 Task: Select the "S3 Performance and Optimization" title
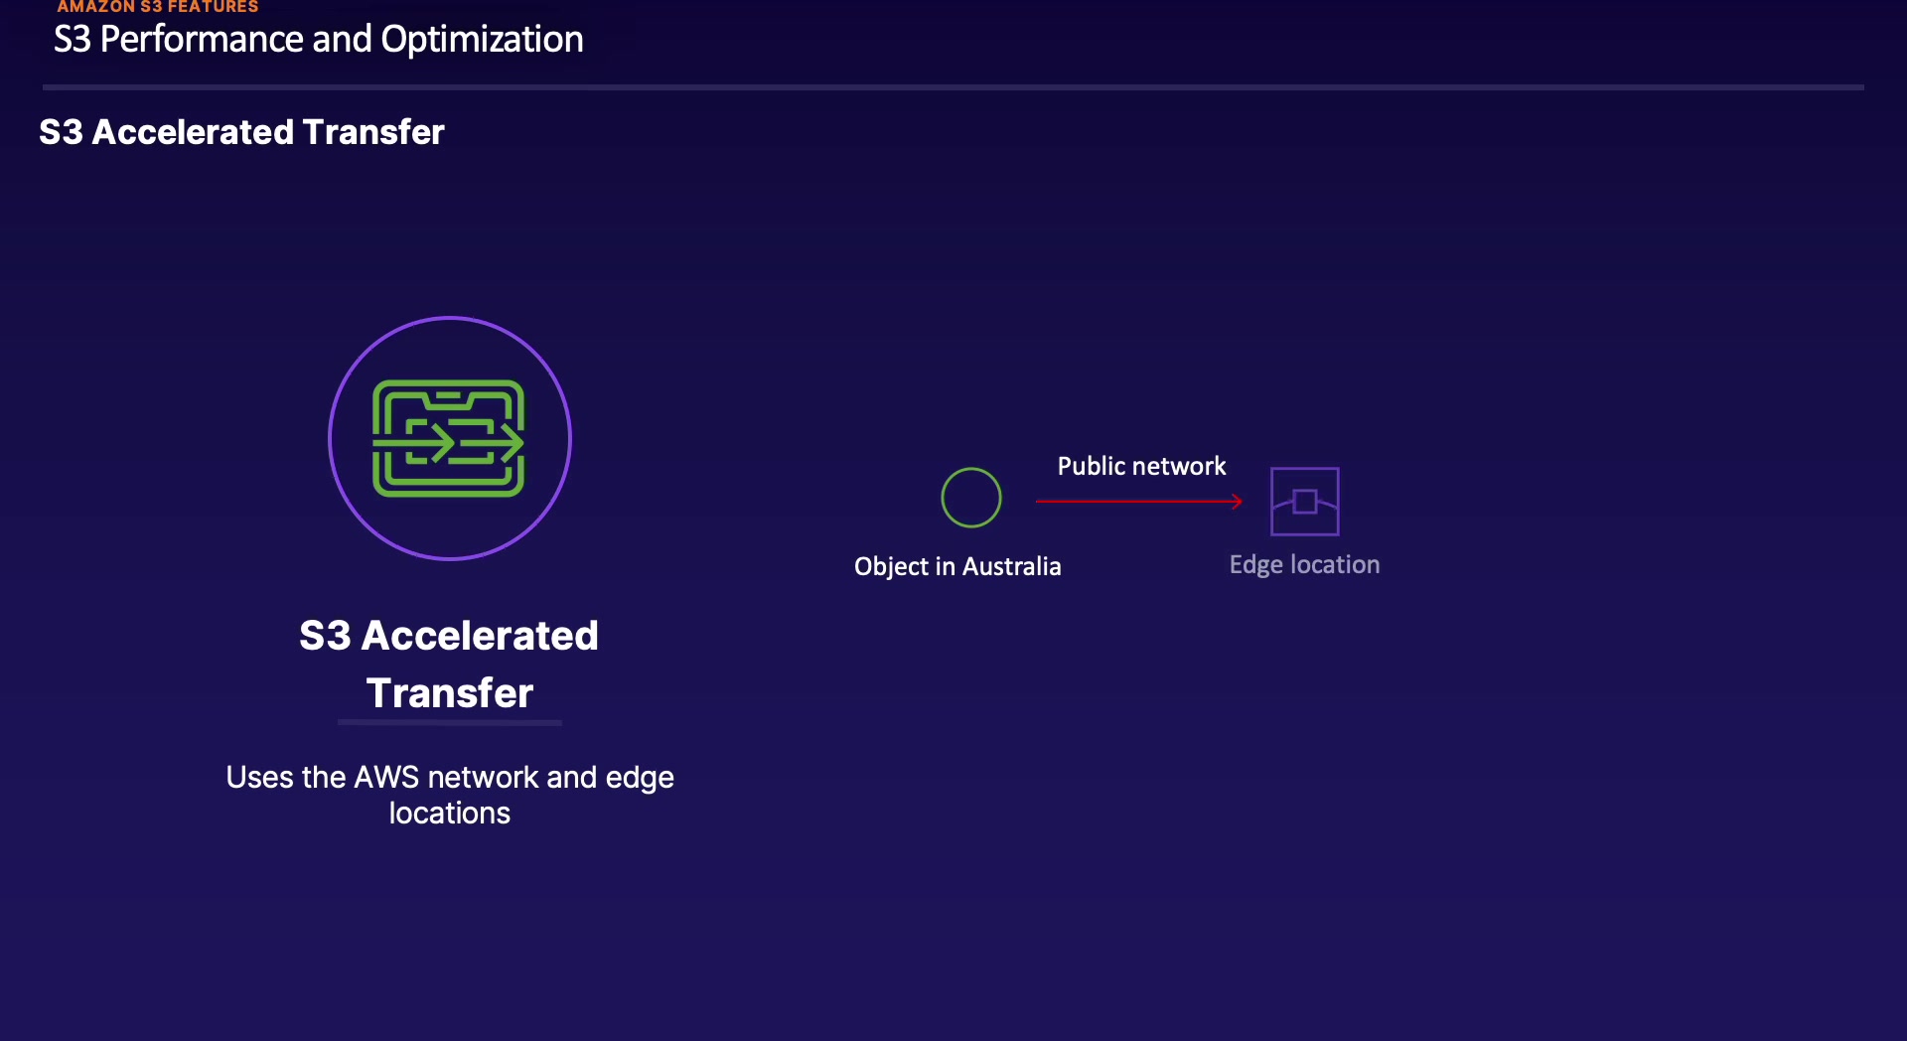(318, 40)
